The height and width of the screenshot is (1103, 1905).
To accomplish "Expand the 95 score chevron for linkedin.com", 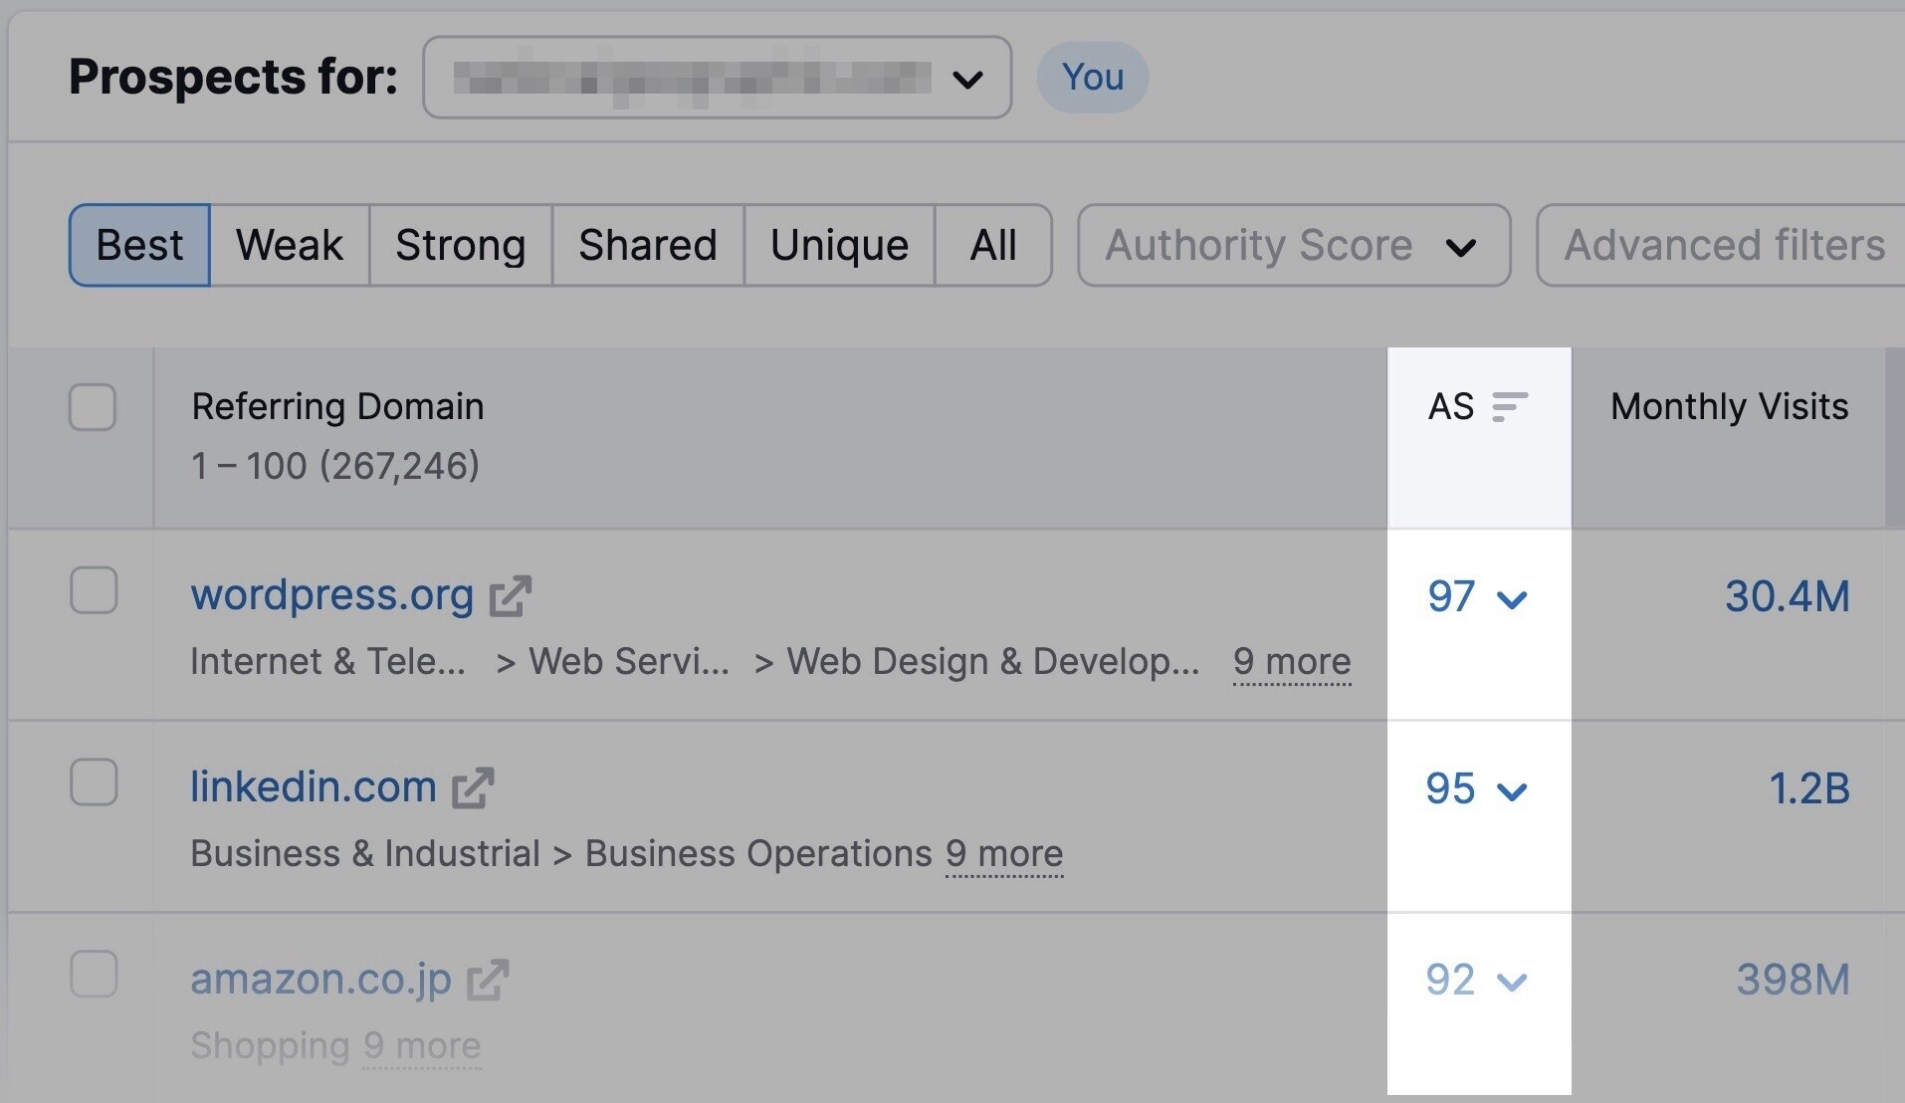I will tap(1512, 791).
